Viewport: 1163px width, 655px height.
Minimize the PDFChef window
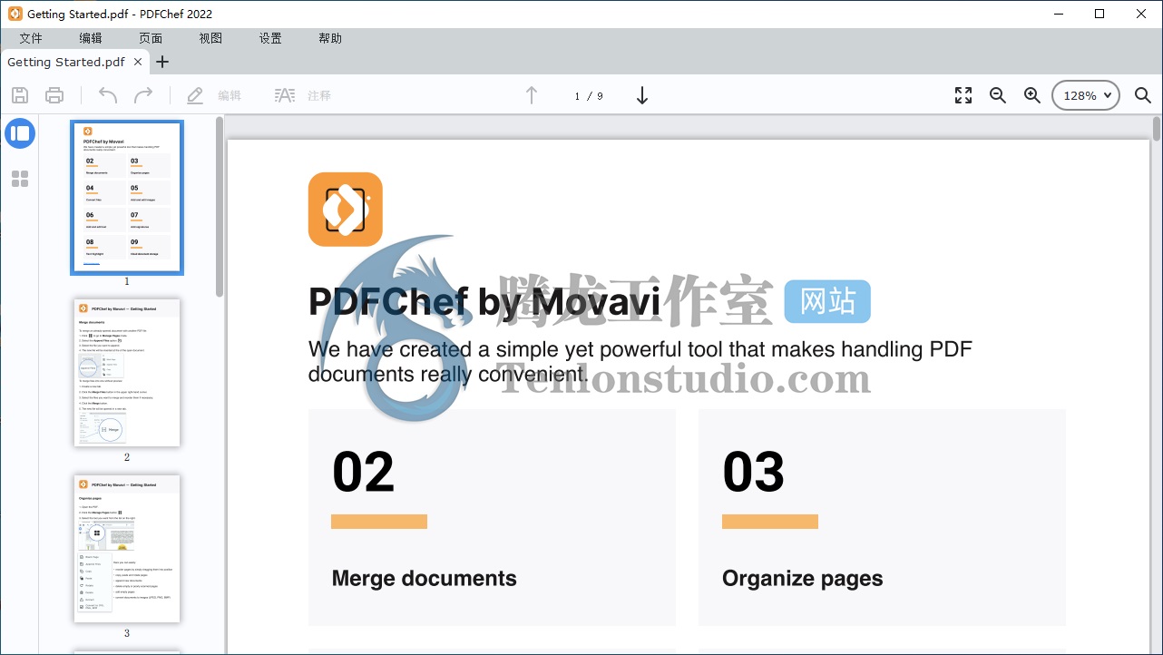(1058, 14)
